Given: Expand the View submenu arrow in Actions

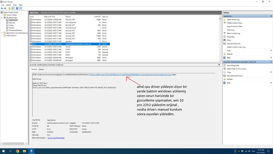Looking at the screenshot, I should pos(270,50).
